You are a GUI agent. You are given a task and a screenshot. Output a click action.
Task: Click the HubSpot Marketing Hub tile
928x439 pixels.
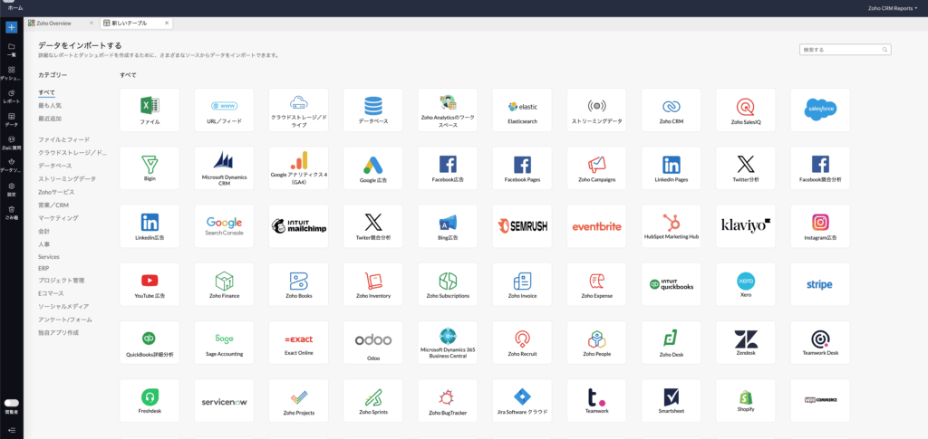tap(671, 225)
